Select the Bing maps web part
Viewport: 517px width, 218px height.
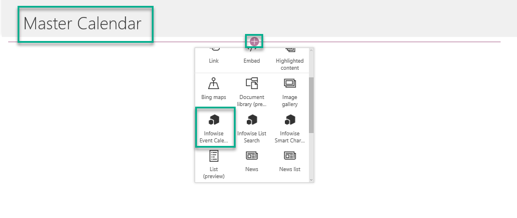coord(213,89)
